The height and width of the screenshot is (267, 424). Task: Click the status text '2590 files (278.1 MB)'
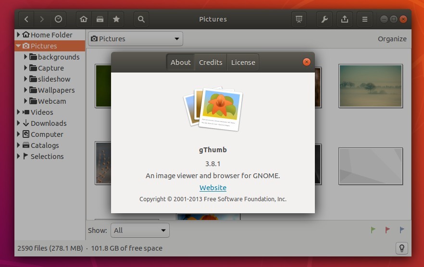point(50,248)
